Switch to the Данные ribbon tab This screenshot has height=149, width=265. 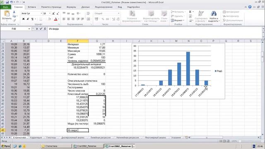pyautogui.click(x=85, y=7)
